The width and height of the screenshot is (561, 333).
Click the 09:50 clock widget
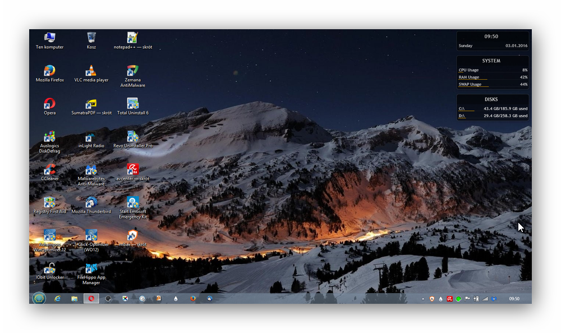coord(491,36)
